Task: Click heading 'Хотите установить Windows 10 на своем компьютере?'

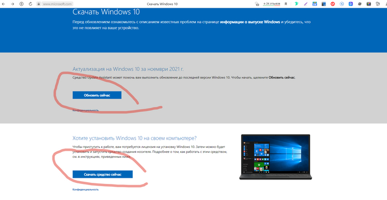Action: point(134,138)
